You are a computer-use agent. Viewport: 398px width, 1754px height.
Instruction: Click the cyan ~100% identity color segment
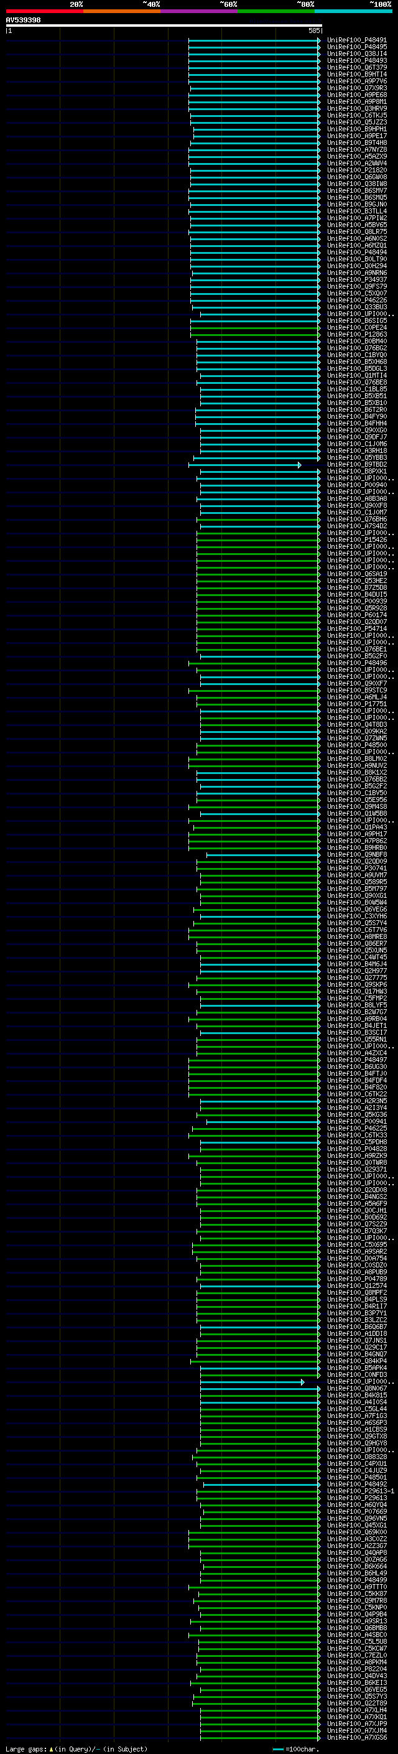point(353,11)
